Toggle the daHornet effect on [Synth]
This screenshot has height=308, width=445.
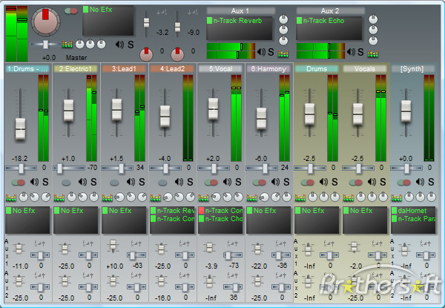[395, 210]
